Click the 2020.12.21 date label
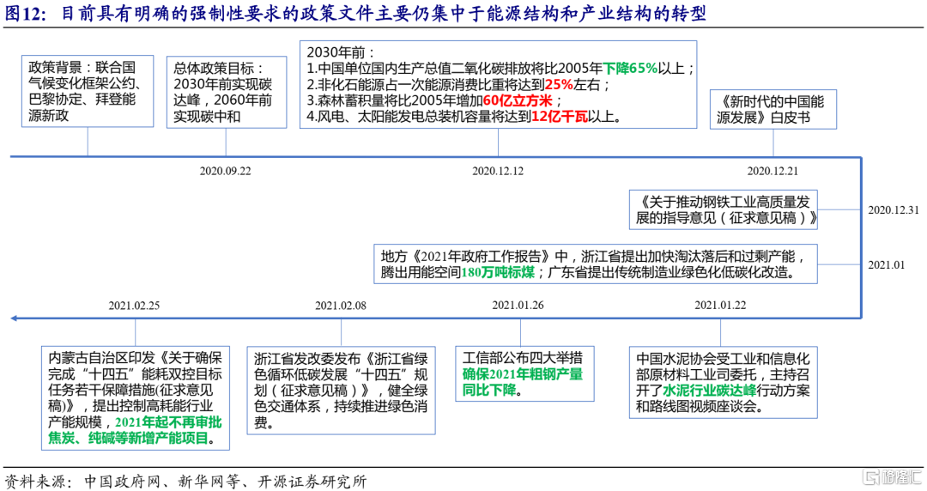The width and height of the screenshot is (927, 491). 772,171
